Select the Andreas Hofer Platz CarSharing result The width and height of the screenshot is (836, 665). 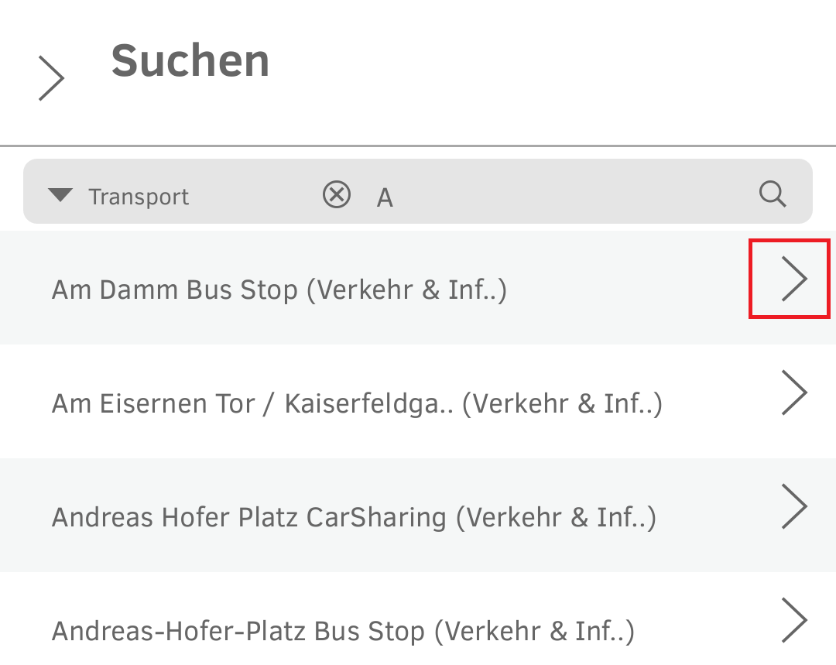point(353,516)
